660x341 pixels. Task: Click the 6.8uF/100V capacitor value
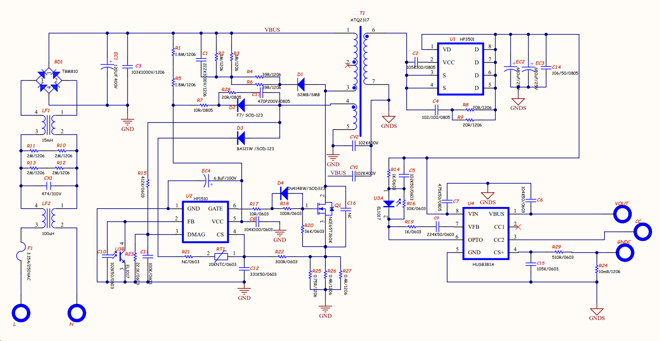226,178
